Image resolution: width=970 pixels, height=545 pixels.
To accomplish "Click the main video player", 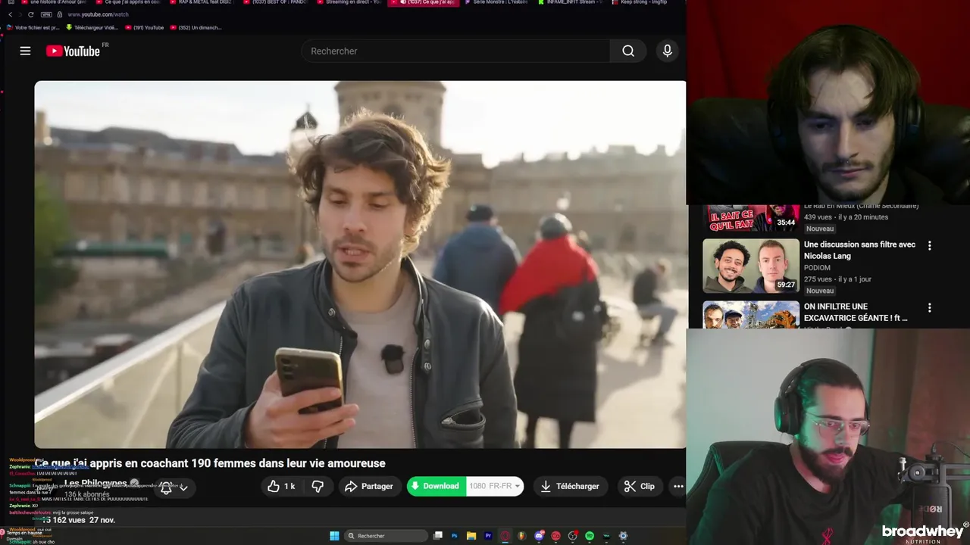I will [360, 264].
